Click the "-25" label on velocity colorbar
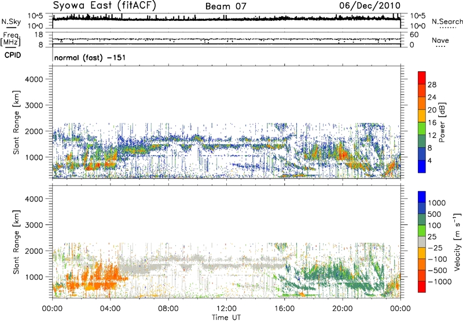 (435, 248)
